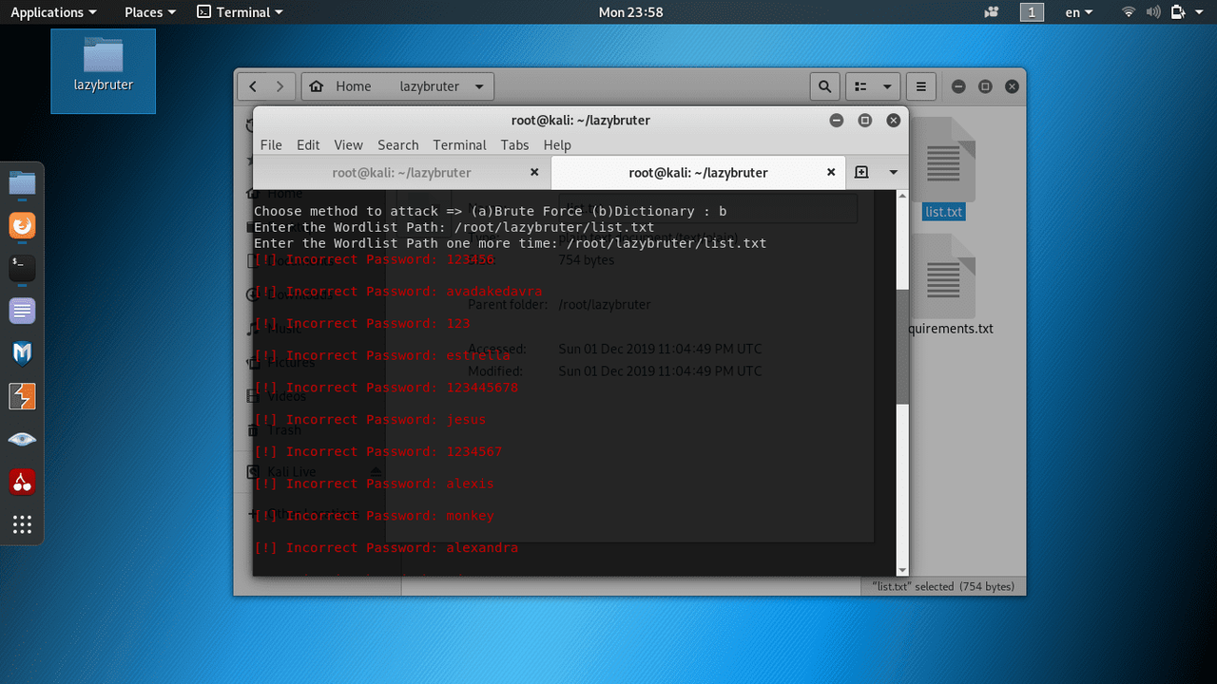Open the terminal Edit menu
The width and height of the screenshot is (1217, 684).
(x=308, y=144)
